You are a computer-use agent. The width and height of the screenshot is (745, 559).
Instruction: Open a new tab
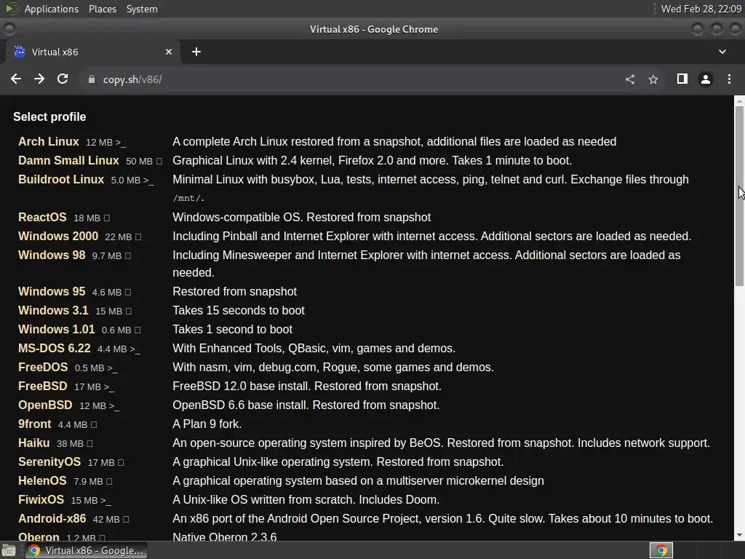[196, 52]
